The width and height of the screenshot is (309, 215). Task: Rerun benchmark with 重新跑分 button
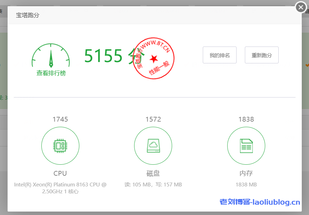click(261, 55)
